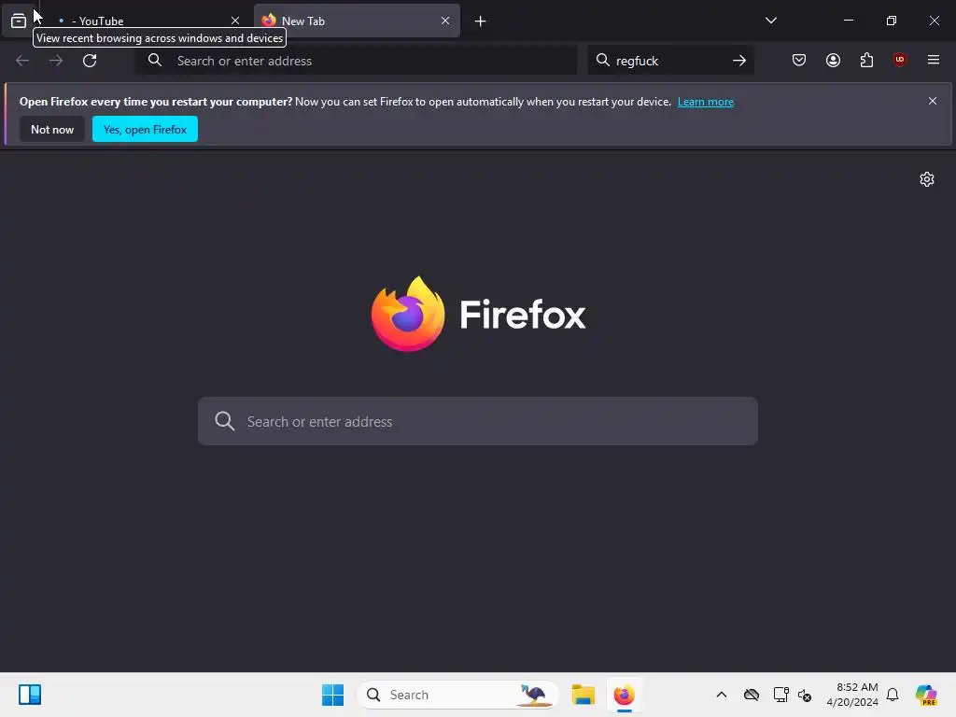Click Yes, open Firefox button
The image size is (956, 717).
click(145, 129)
